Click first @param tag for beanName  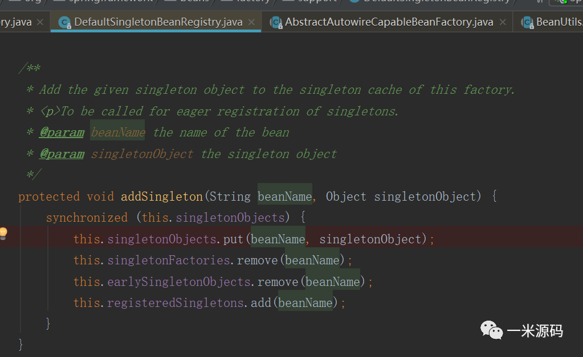pyautogui.click(x=62, y=132)
